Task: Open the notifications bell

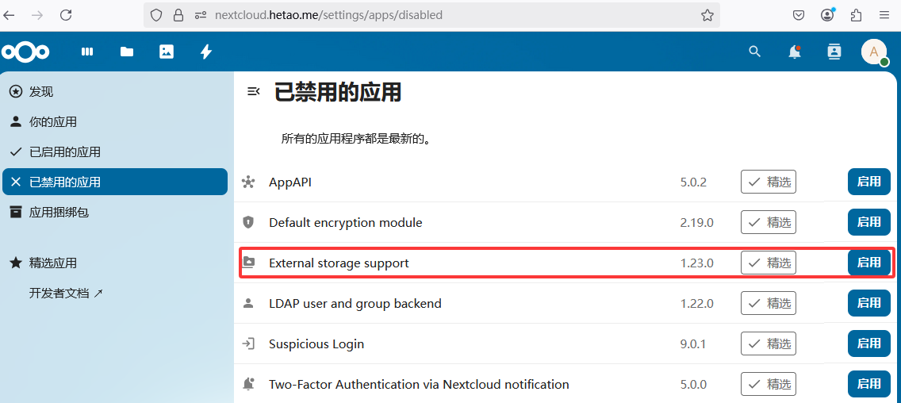Action: pos(794,52)
